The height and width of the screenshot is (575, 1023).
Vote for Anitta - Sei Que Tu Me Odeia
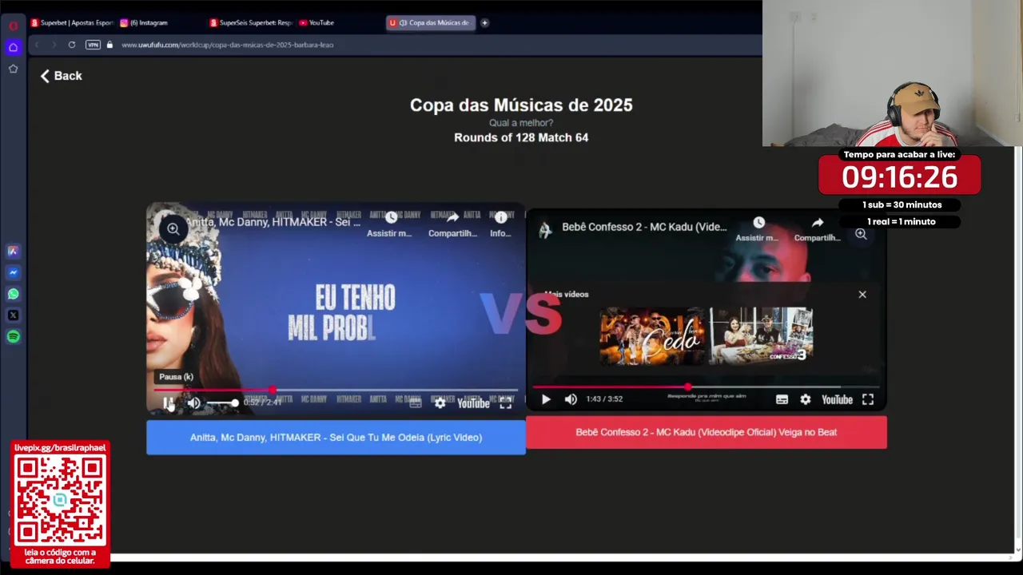pos(336,438)
